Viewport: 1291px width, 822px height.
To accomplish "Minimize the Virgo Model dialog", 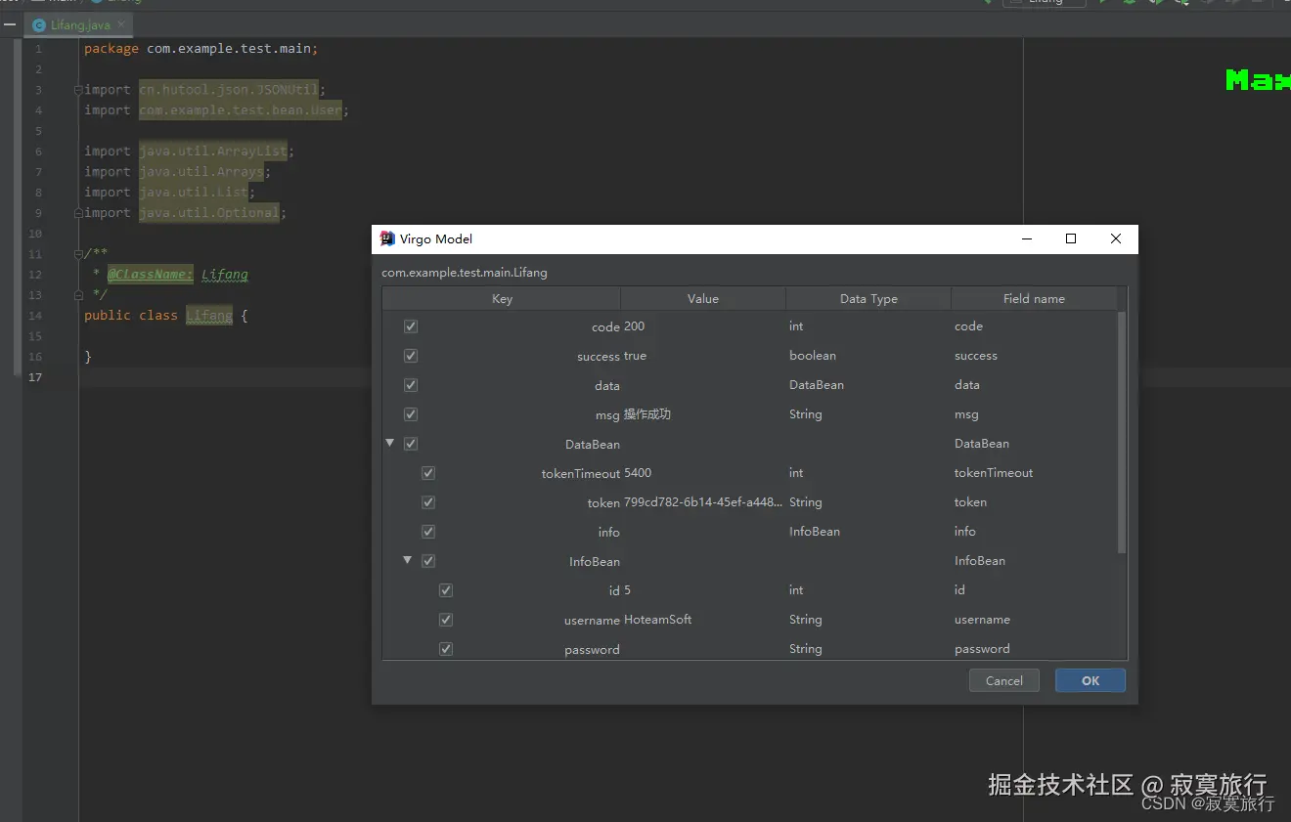I will [1027, 238].
